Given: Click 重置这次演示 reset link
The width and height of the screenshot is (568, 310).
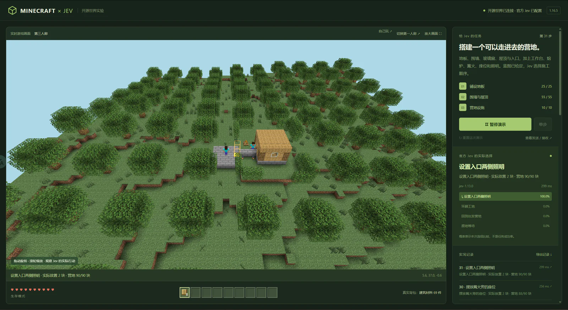Looking at the screenshot, I should 471,138.
